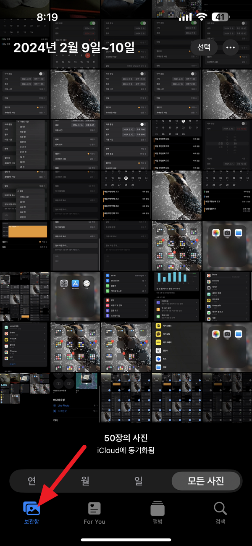Image resolution: width=252 pixels, height=546 pixels.
Task: Open the 검색 search tab
Action: pos(220,513)
